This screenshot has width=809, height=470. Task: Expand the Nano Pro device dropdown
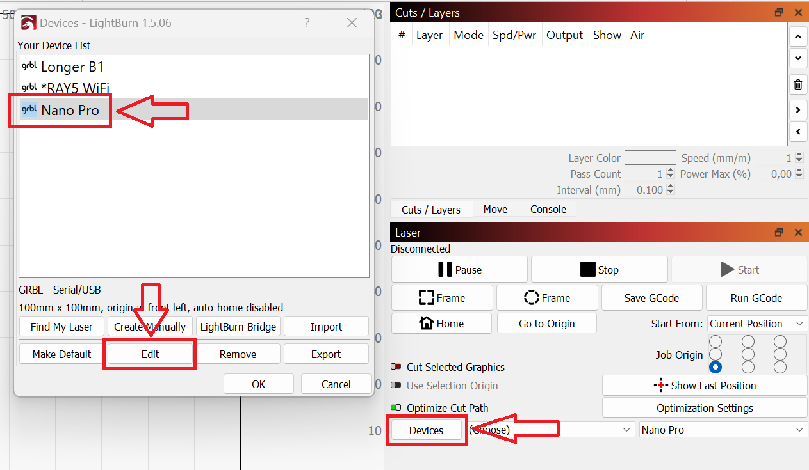[723, 430]
